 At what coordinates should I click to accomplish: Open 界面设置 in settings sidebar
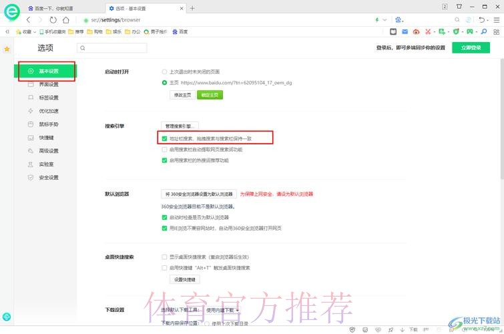[x=48, y=85]
